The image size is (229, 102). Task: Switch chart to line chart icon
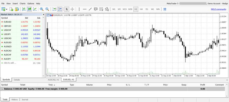click(x=35, y=9)
